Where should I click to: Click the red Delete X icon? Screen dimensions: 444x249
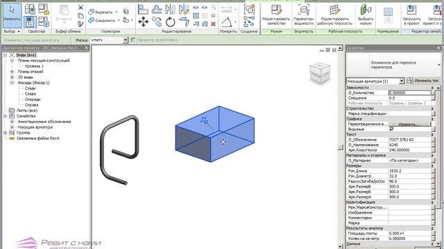213,24
